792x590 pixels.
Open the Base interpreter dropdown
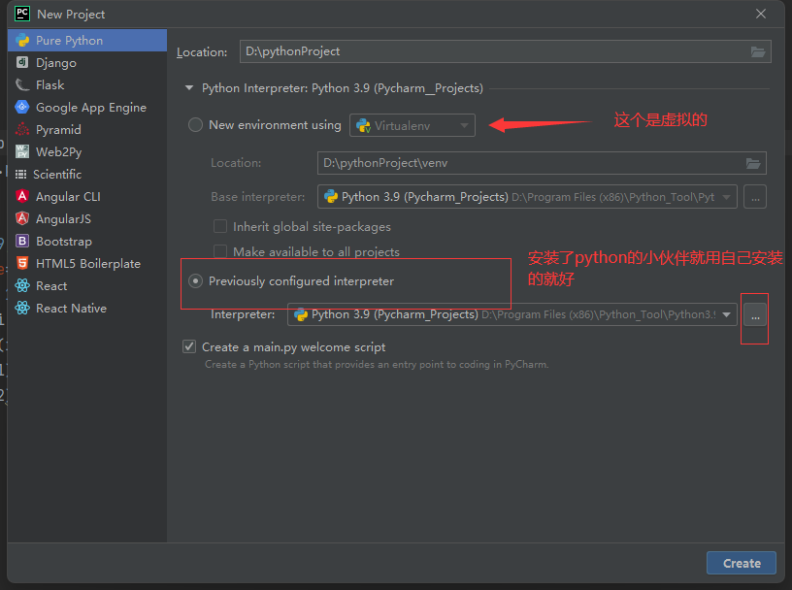(x=727, y=197)
